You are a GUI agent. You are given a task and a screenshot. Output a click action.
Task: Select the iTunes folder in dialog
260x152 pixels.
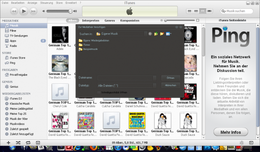click(84, 45)
